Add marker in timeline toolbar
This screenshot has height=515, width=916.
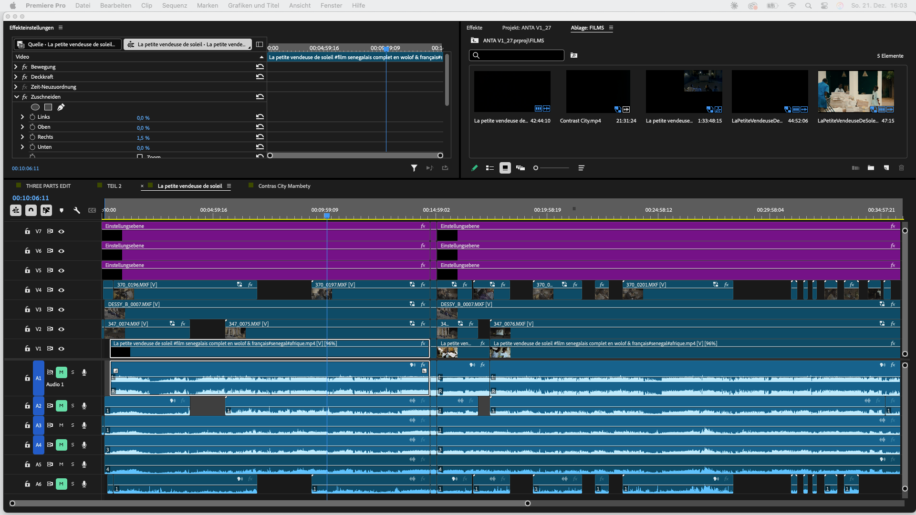click(x=62, y=210)
